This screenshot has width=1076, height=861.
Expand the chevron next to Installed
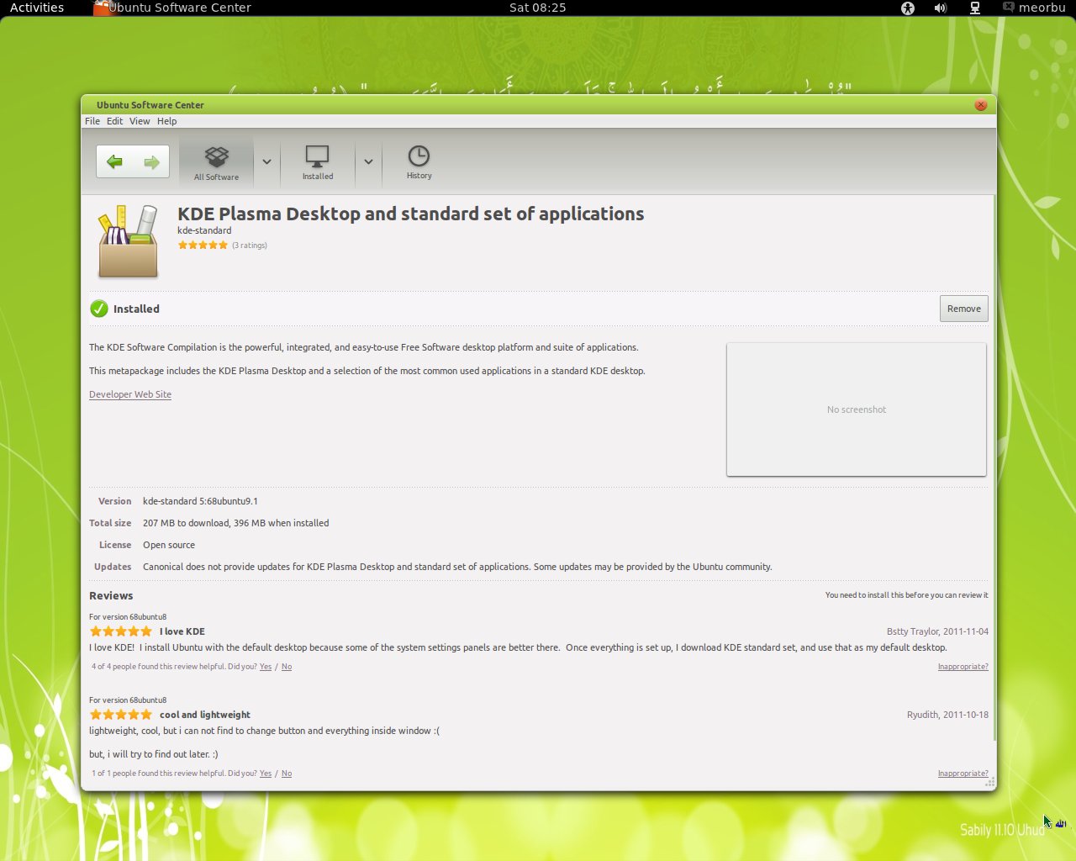[367, 161]
